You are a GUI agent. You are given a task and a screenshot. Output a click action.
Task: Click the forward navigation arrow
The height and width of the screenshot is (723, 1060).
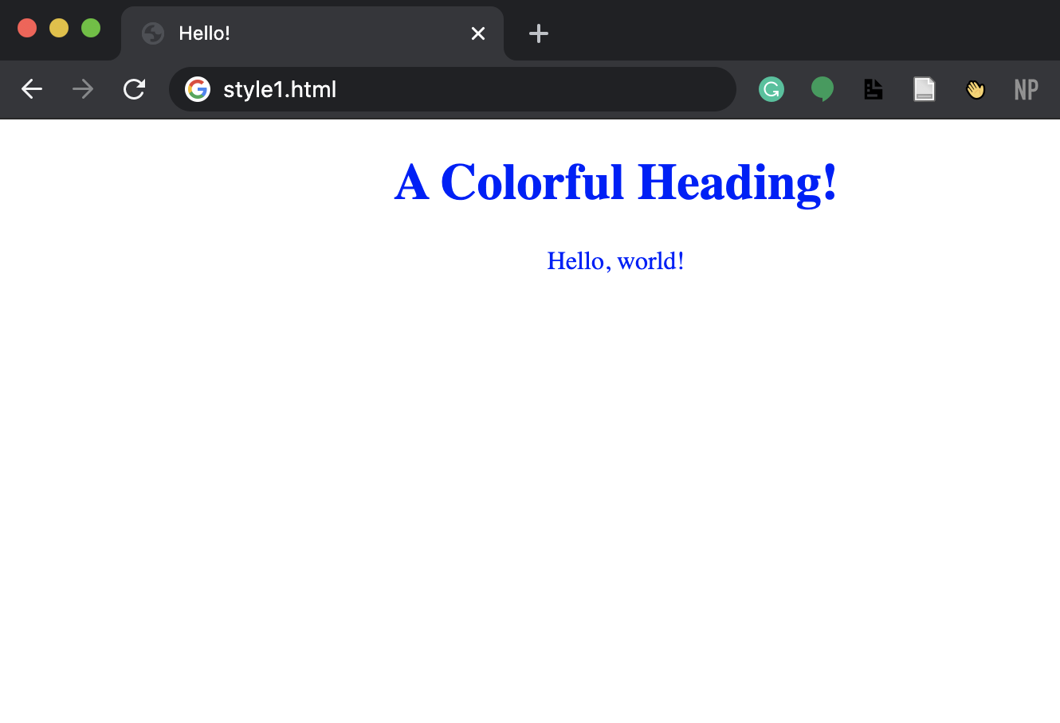pos(83,89)
